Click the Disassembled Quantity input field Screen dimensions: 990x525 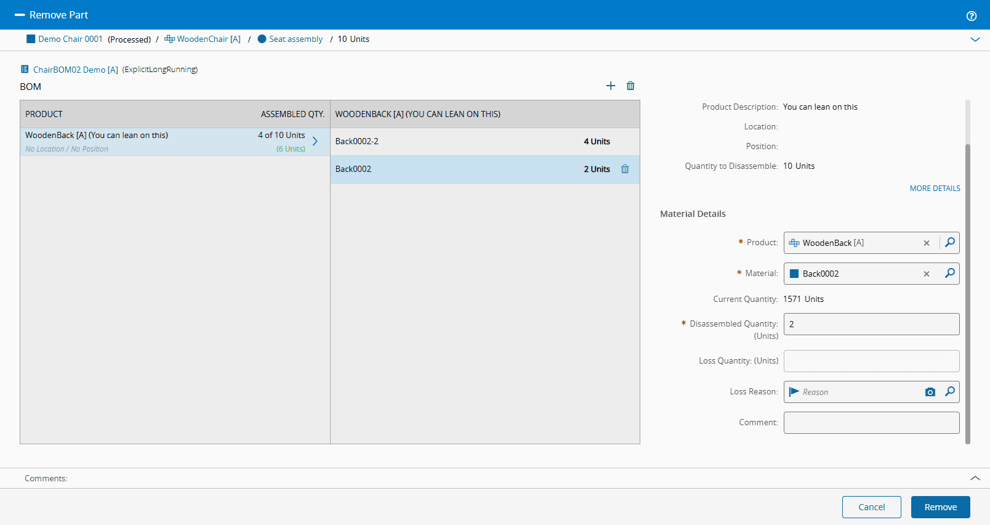point(871,324)
